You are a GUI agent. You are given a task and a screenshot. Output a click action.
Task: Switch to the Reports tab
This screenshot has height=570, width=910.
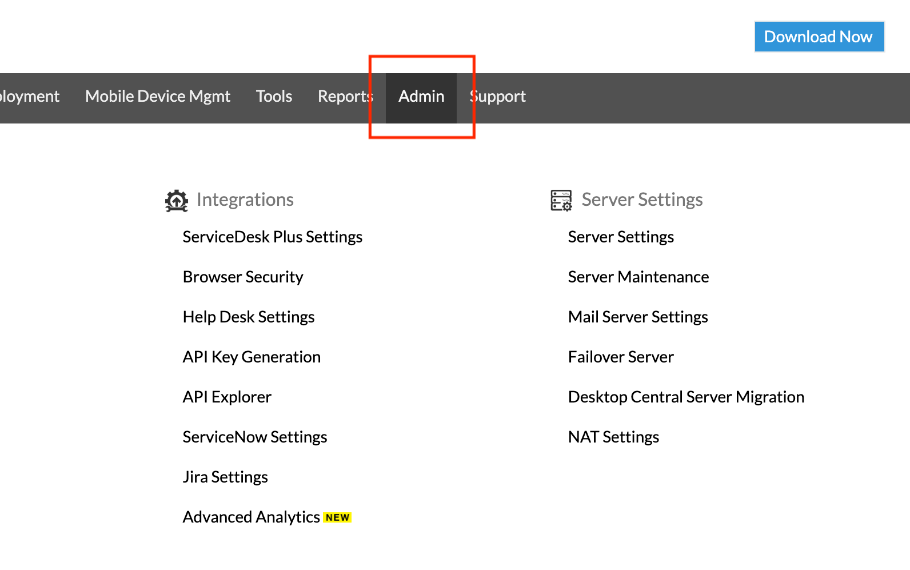[x=345, y=97]
